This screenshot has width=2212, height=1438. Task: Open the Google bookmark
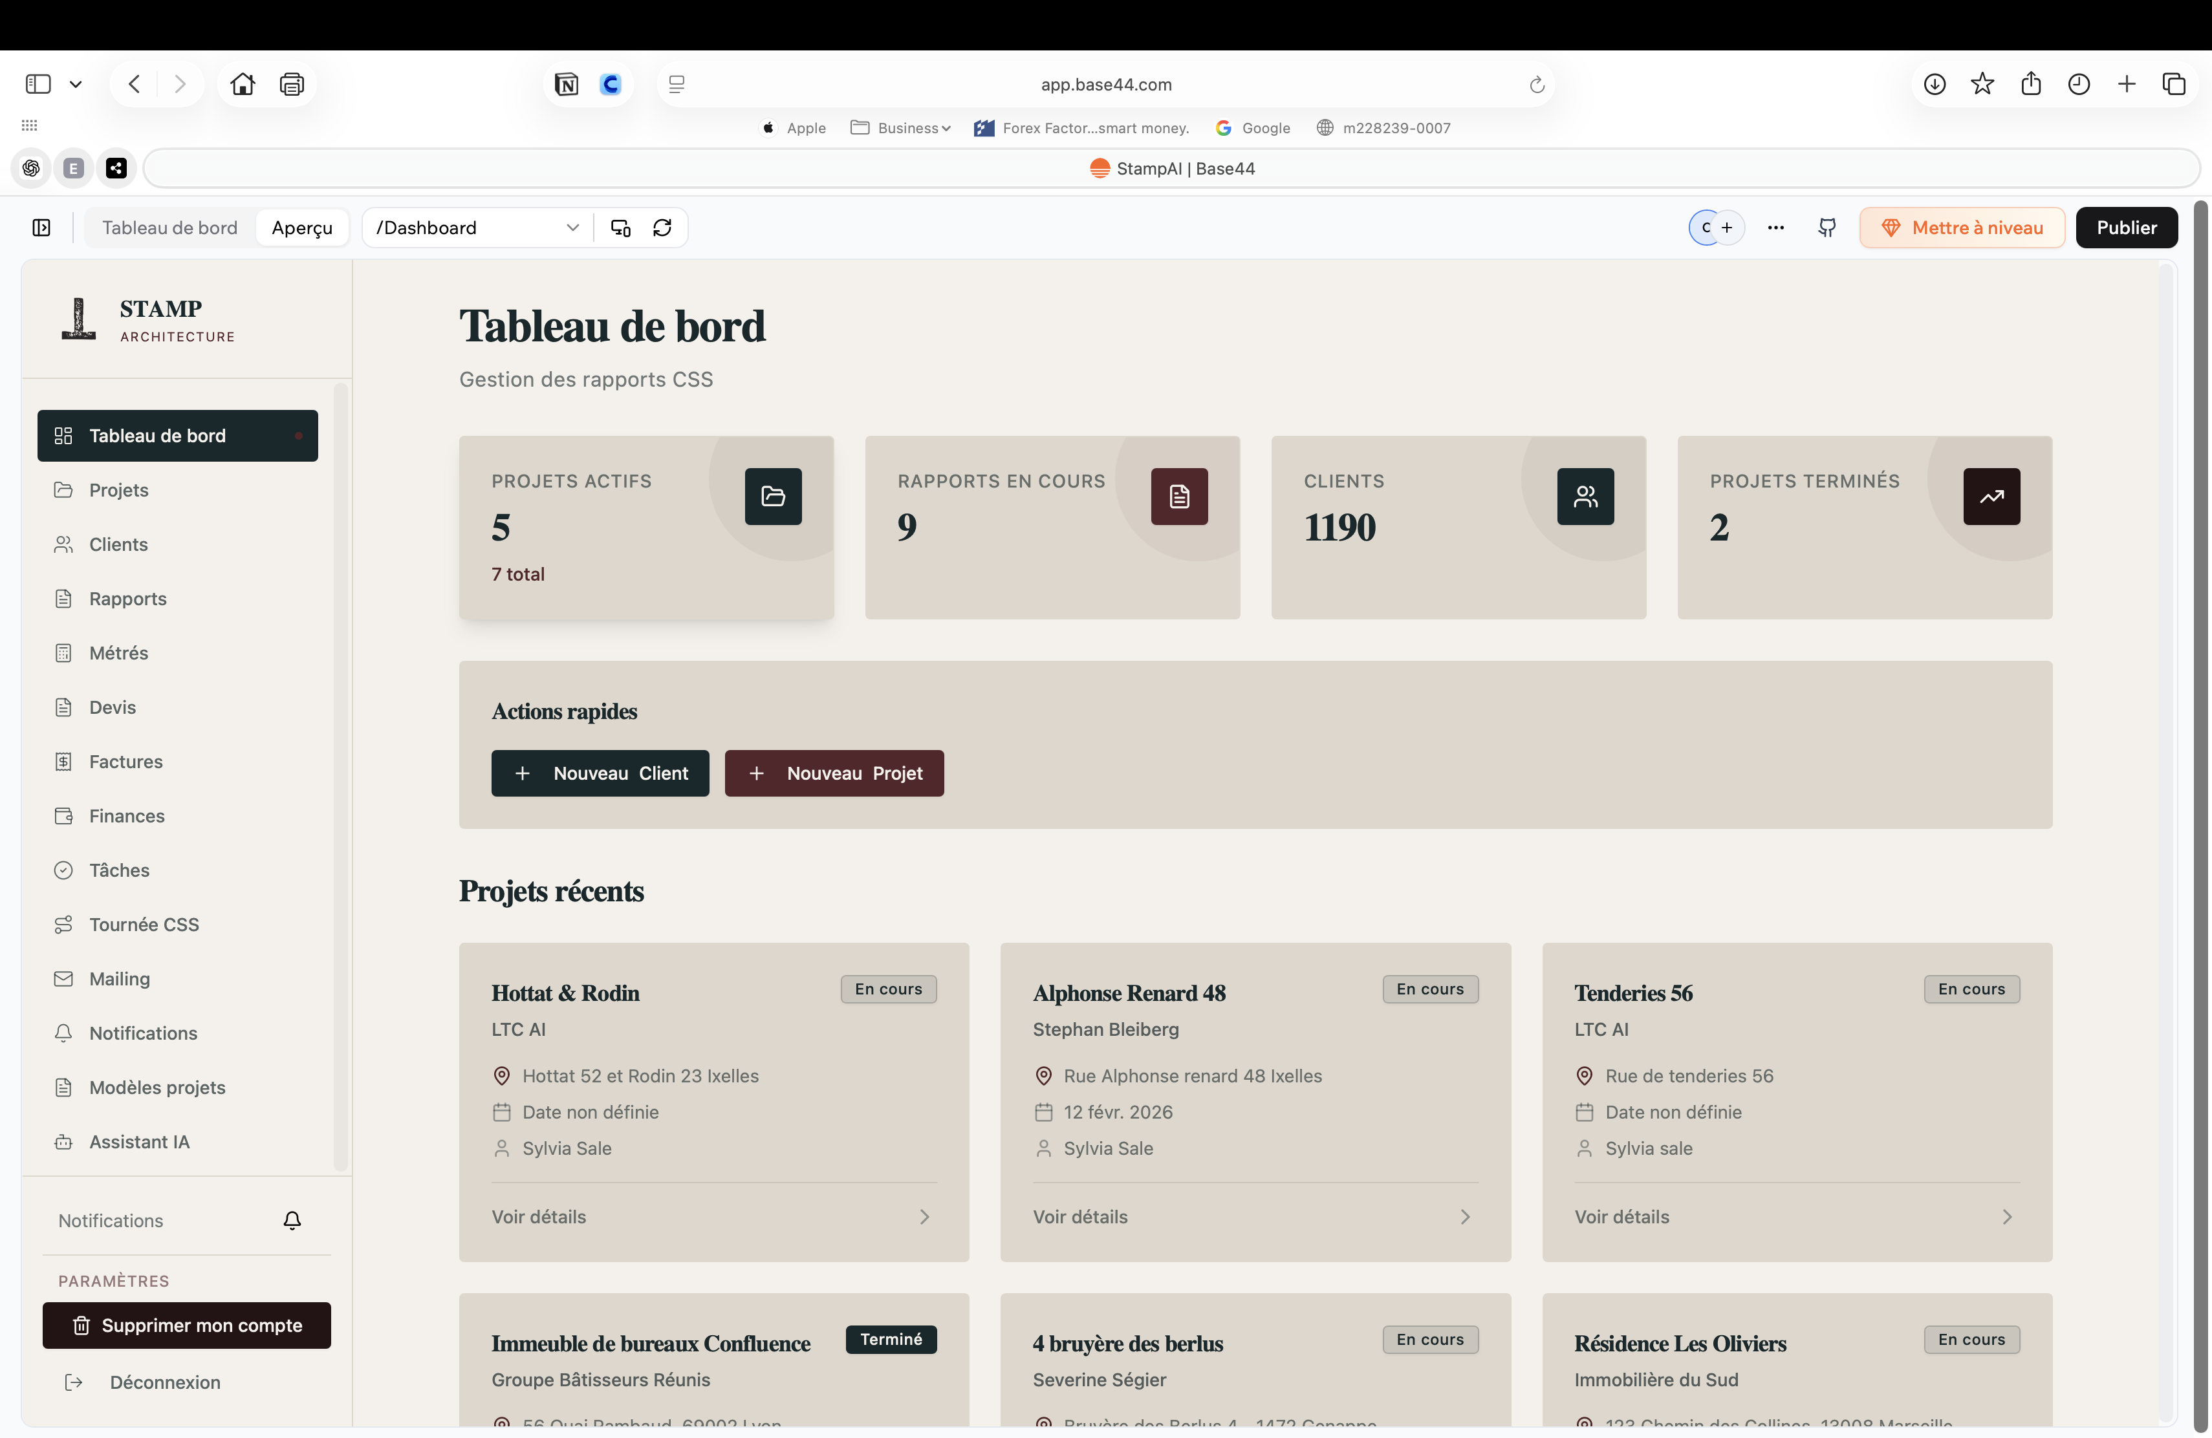click(1253, 128)
